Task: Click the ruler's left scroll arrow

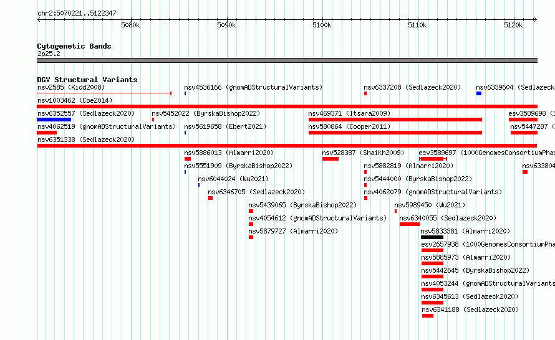Action: click(x=39, y=19)
